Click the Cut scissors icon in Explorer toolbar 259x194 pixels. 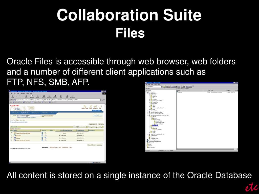[x=172, y=87]
